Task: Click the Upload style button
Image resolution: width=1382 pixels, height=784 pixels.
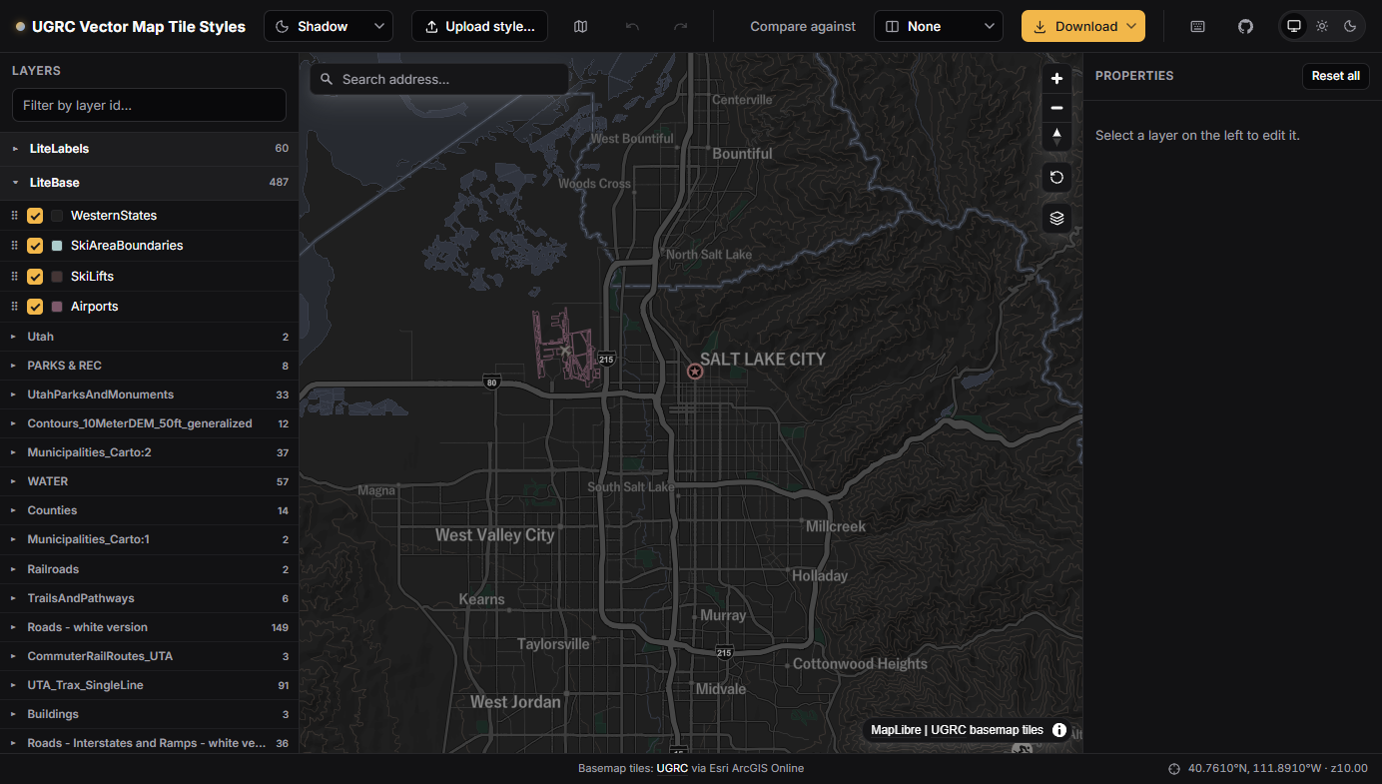Action: click(x=479, y=27)
